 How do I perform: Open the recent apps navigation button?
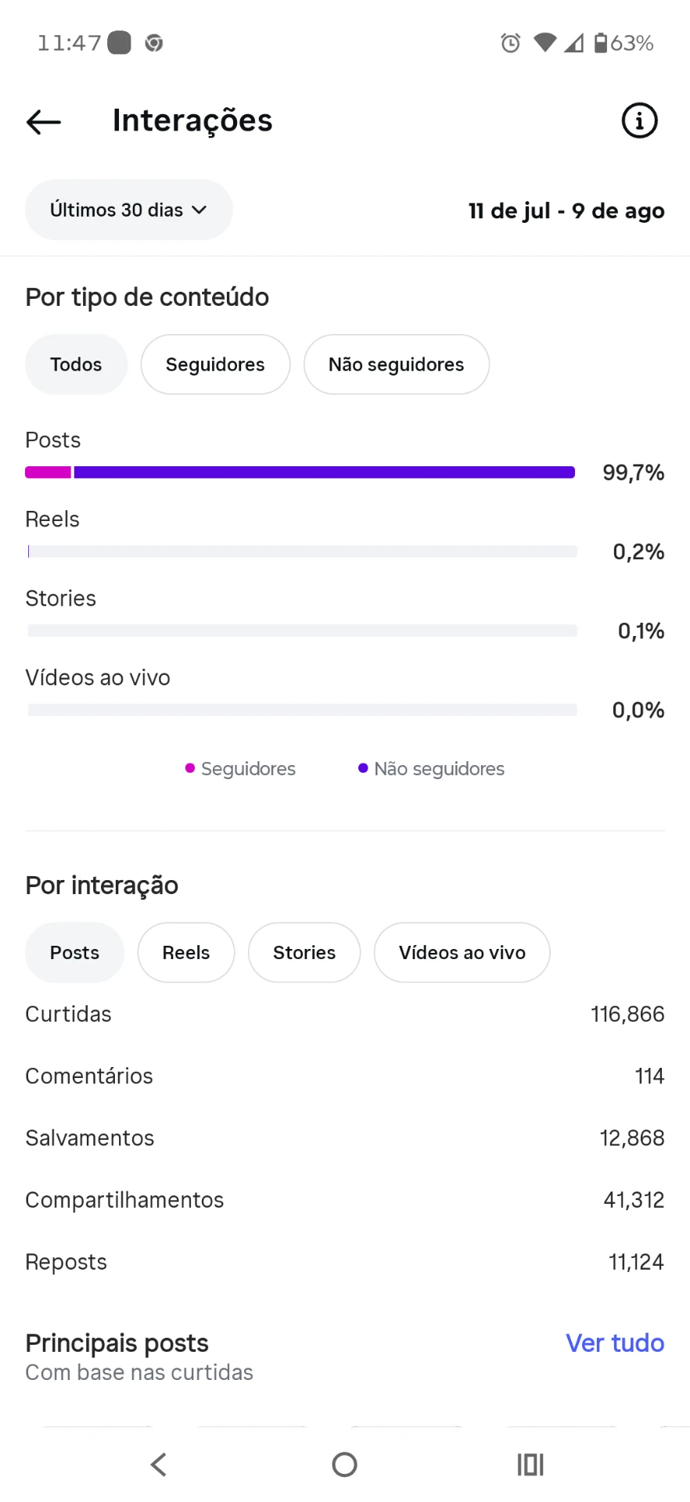[530, 1464]
